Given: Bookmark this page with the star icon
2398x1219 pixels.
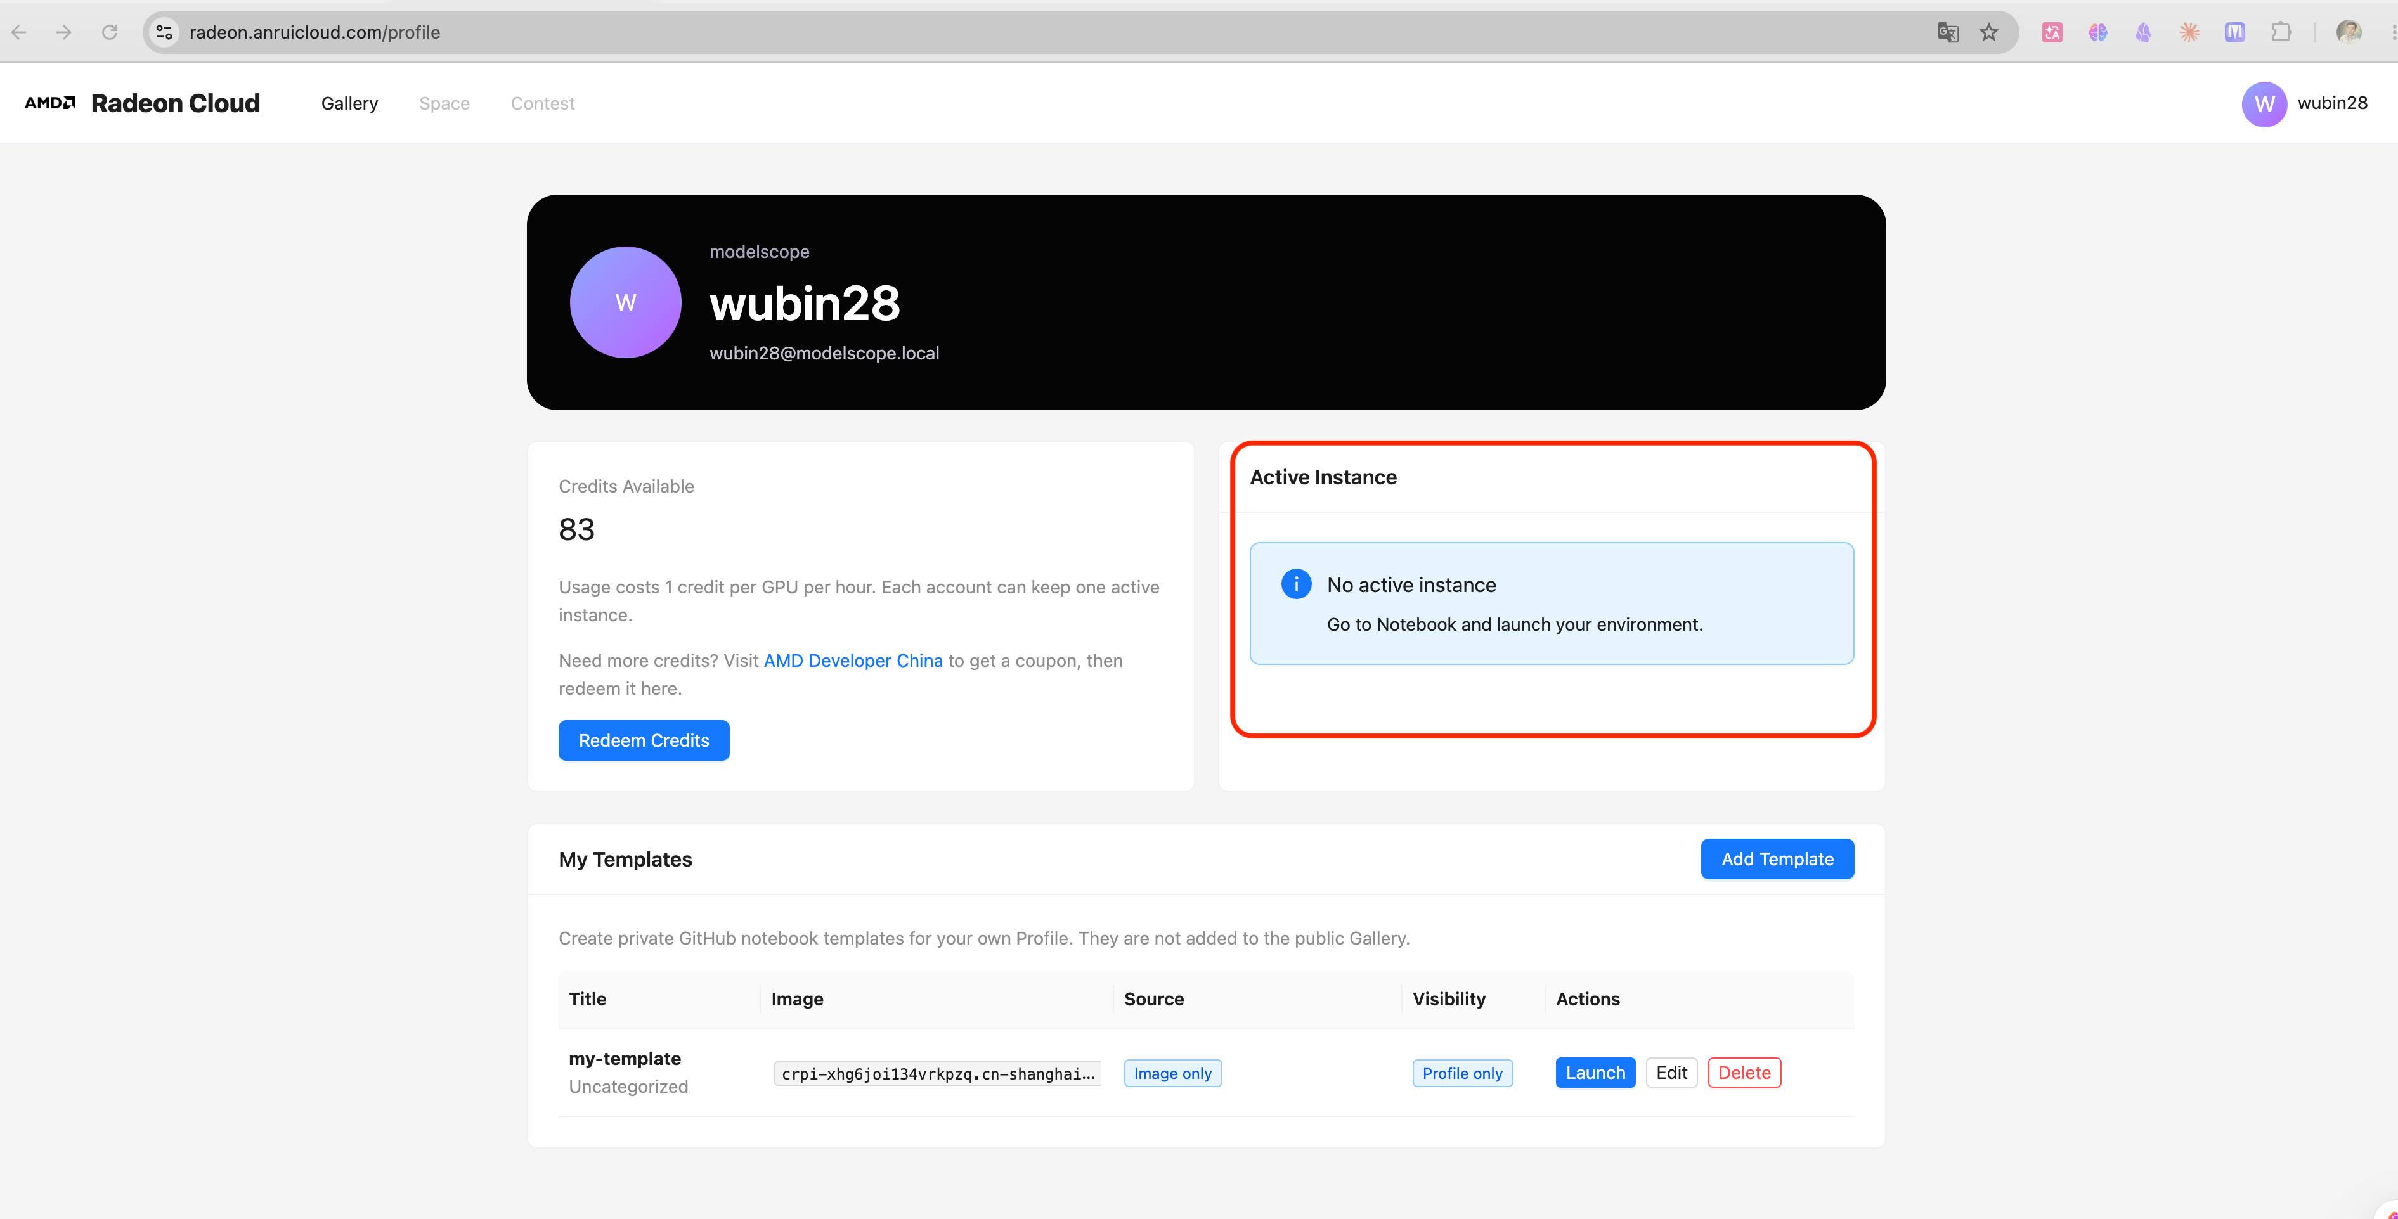Looking at the screenshot, I should pyautogui.click(x=1989, y=32).
